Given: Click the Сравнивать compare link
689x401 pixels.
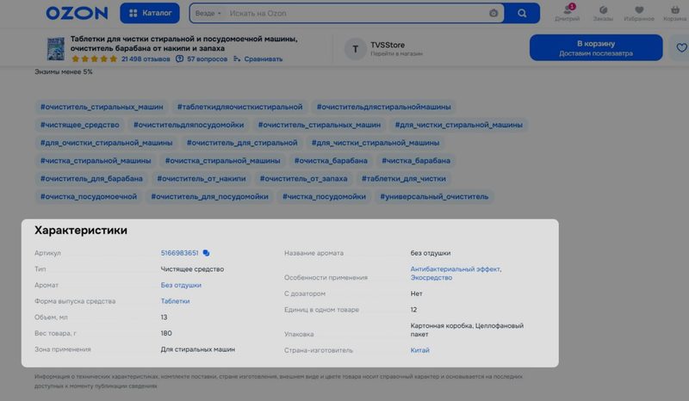Looking at the screenshot, I should point(258,59).
